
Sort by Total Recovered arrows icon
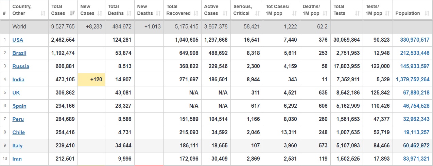[x=196, y=13]
